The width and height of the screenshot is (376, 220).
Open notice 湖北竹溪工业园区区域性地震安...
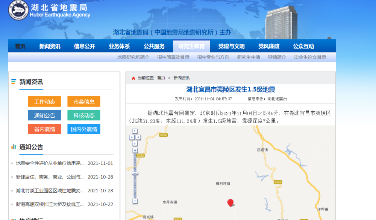50,191
